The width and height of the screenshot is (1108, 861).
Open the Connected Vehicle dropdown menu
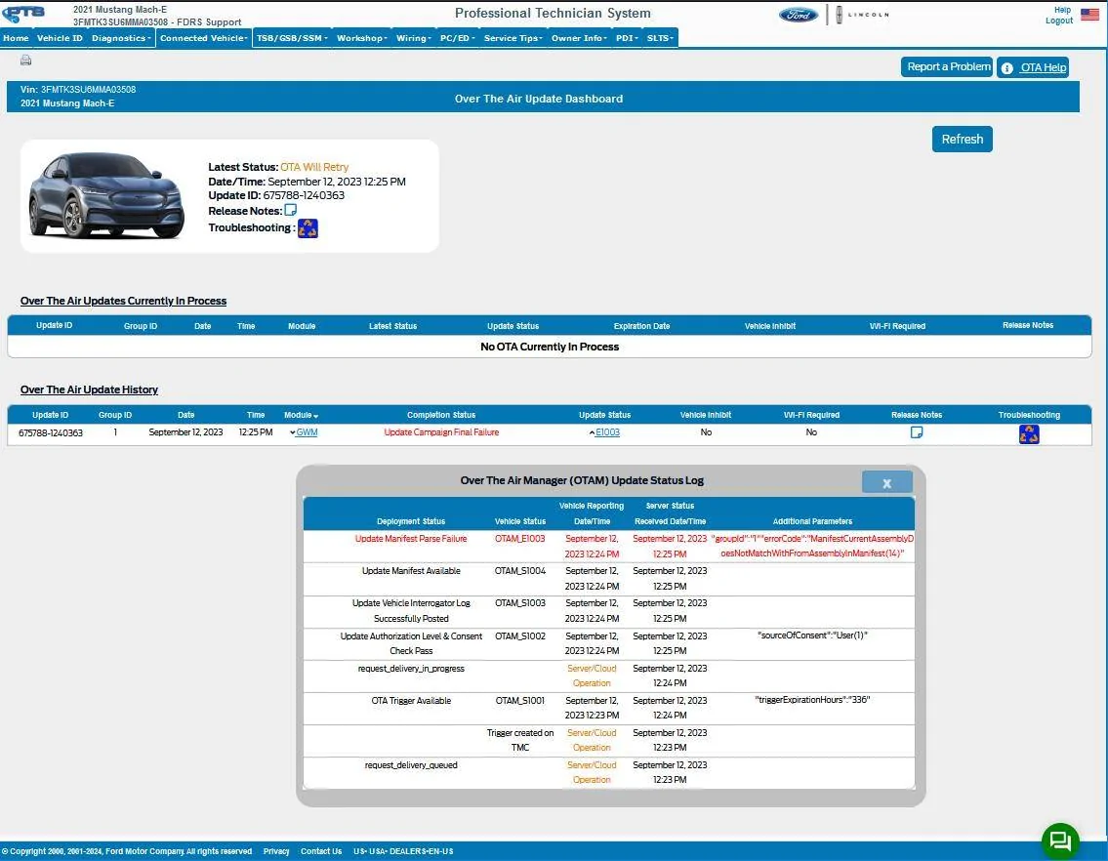click(x=203, y=38)
